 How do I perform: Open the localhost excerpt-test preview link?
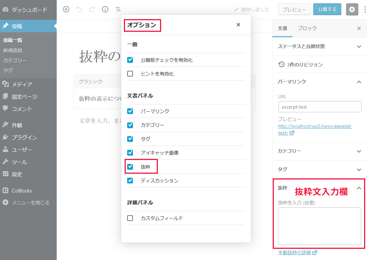pos(315,129)
